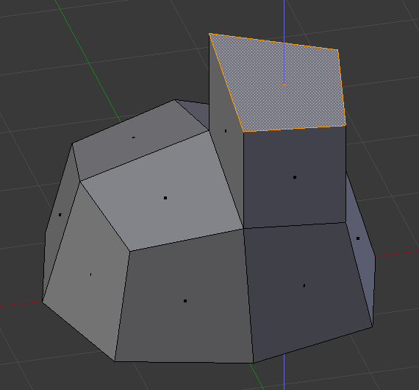Click vertical edge between tower front and narrow face

point(243,180)
